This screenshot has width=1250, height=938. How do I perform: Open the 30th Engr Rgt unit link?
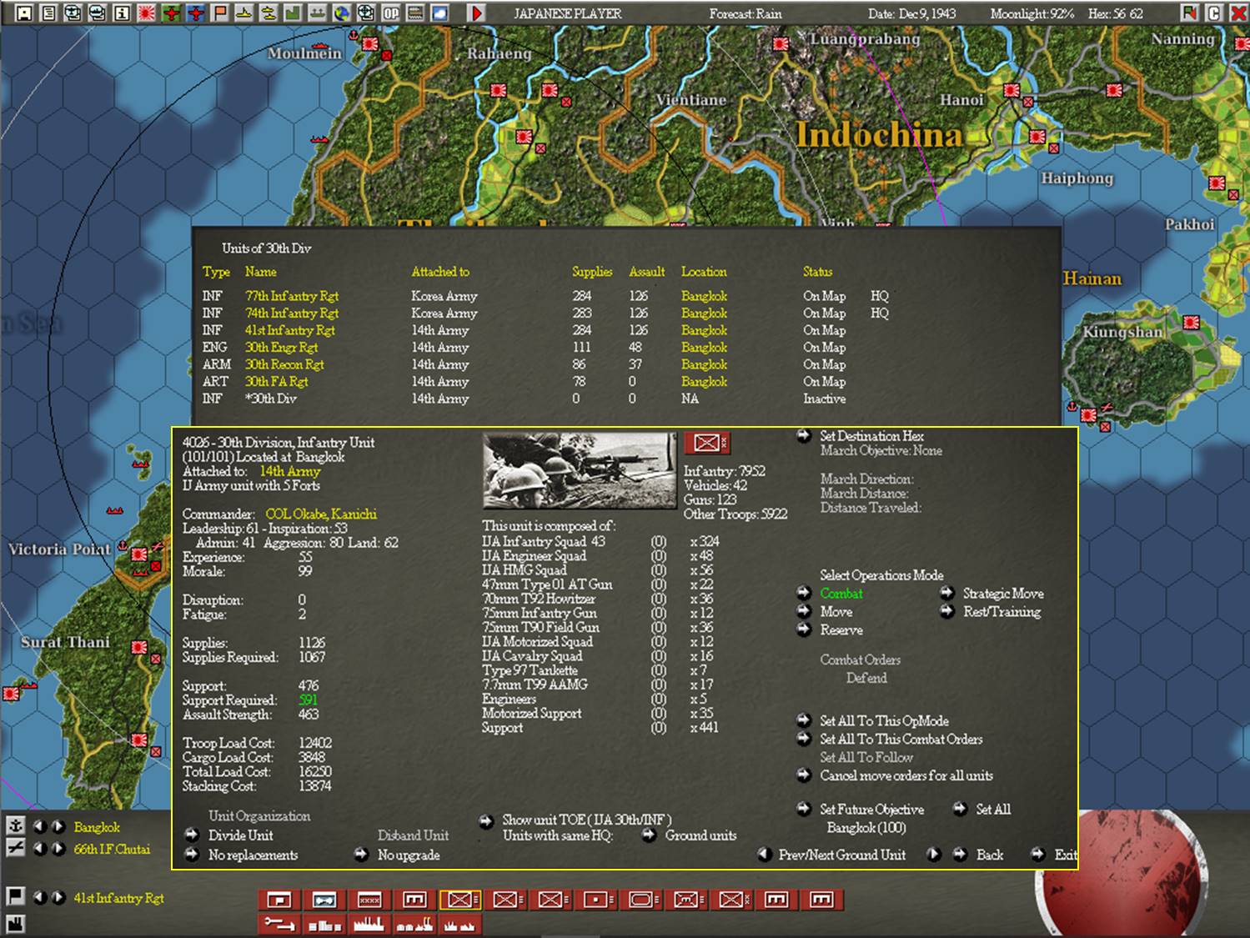pyautogui.click(x=281, y=348)
